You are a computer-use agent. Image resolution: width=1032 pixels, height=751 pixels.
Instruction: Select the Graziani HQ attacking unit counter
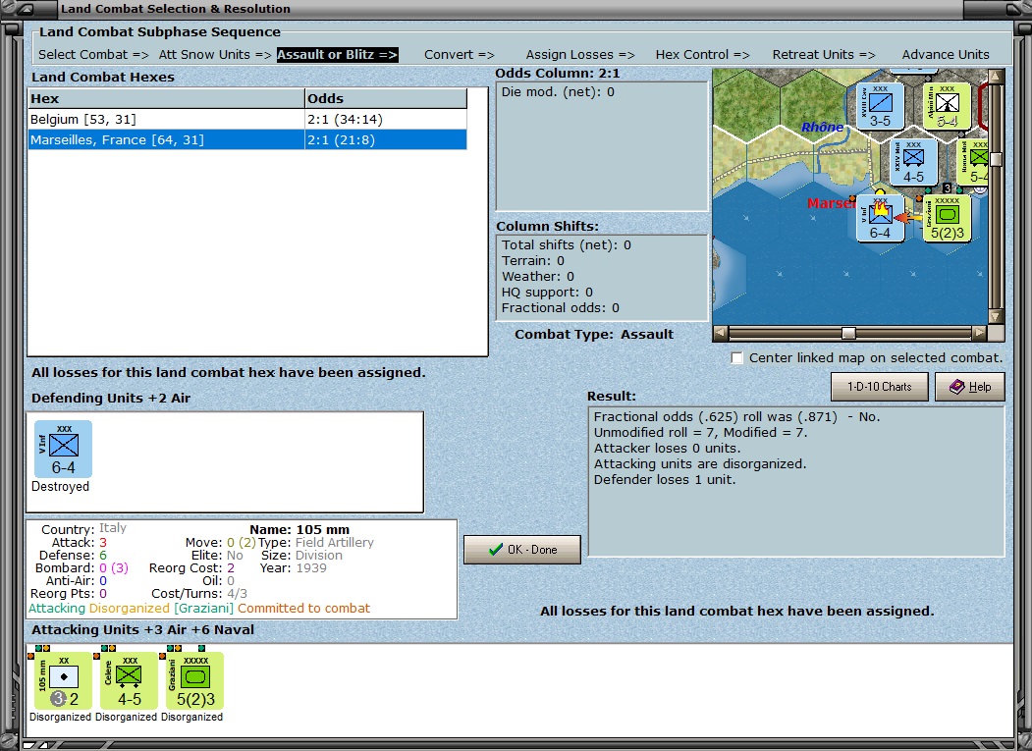pyautogui.click(x=194, y=681)
